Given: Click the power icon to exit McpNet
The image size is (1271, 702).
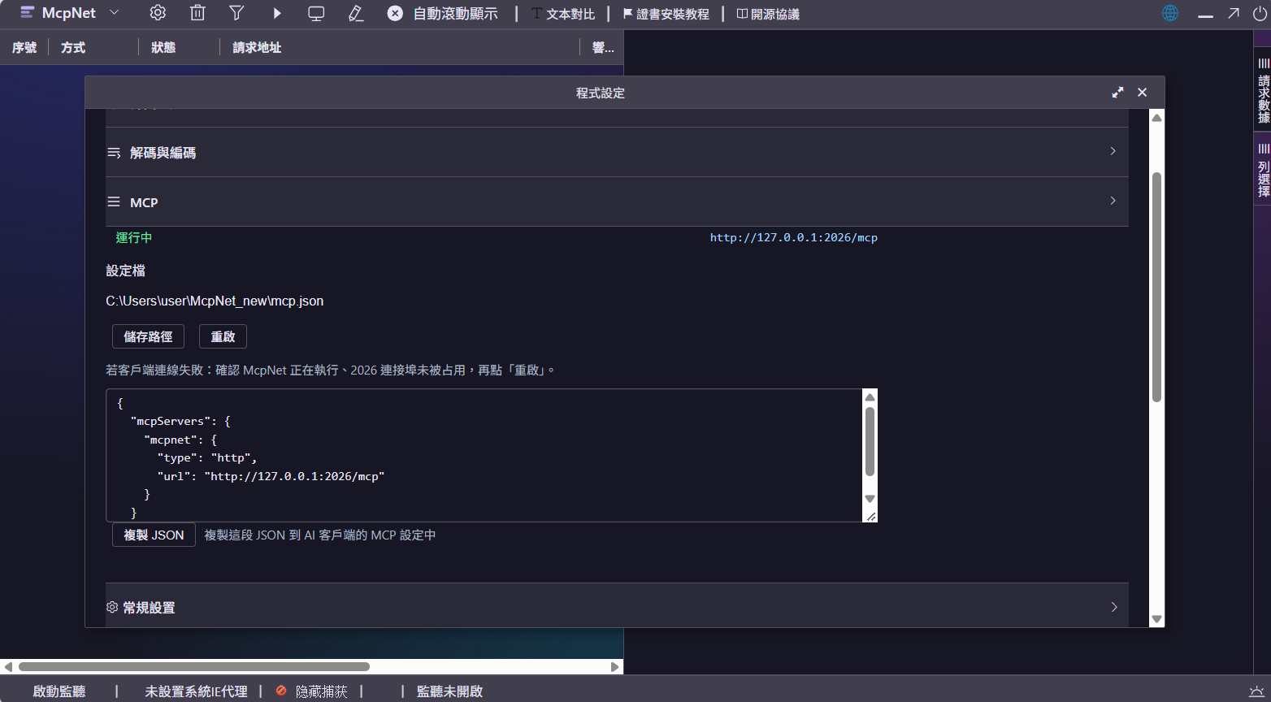Looking at the screenshot, I should point(1260,13).
